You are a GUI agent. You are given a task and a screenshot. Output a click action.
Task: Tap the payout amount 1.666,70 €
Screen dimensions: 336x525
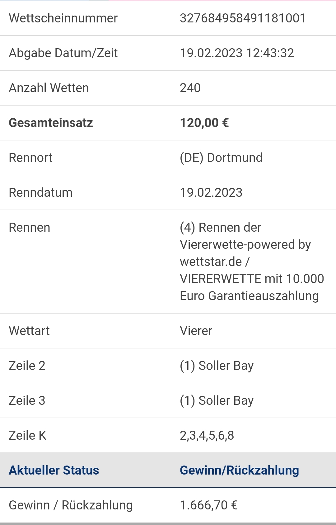pyautogui.click(x=209, y=505)
